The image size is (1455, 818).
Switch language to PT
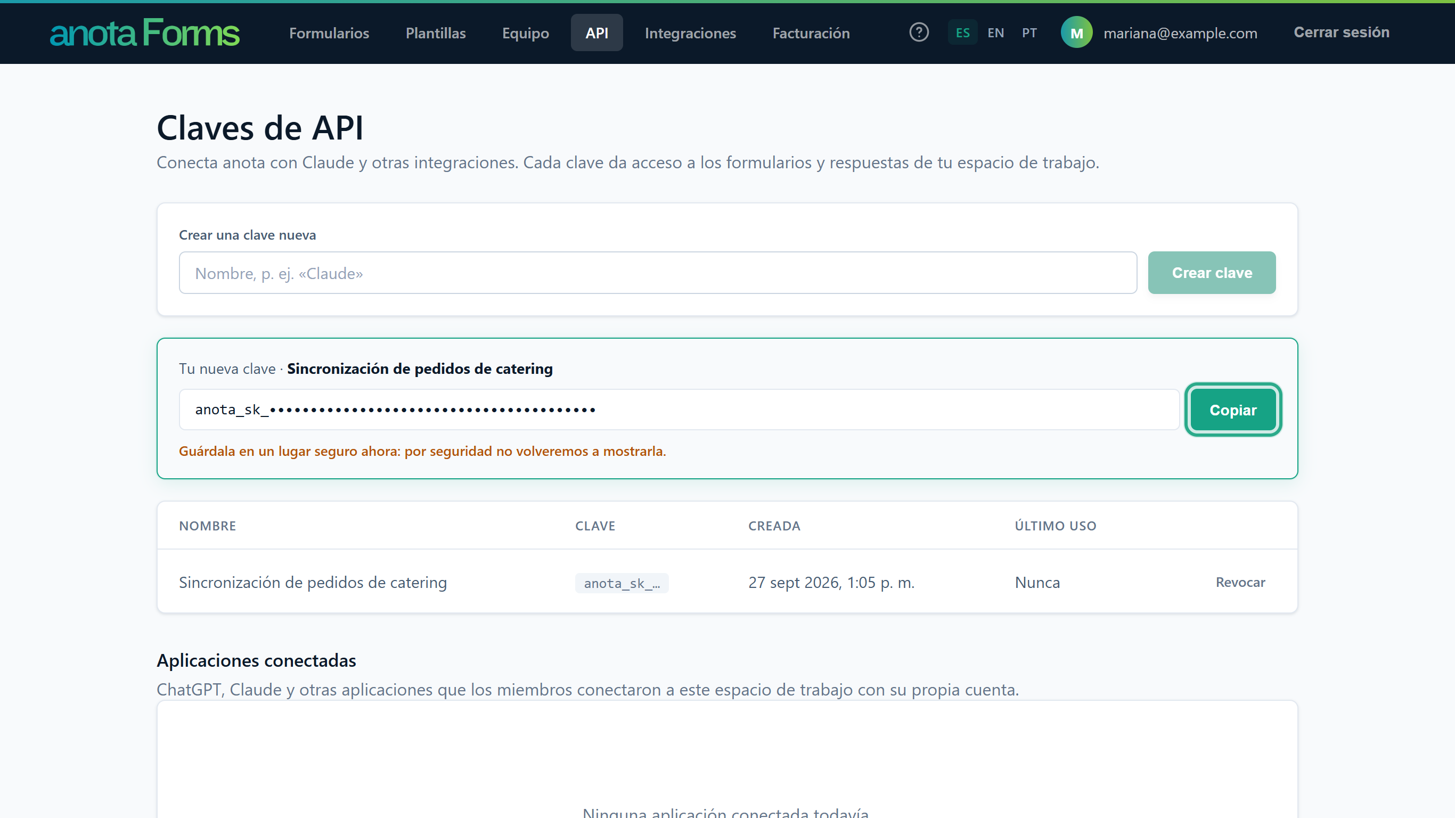coord(1029,33)
